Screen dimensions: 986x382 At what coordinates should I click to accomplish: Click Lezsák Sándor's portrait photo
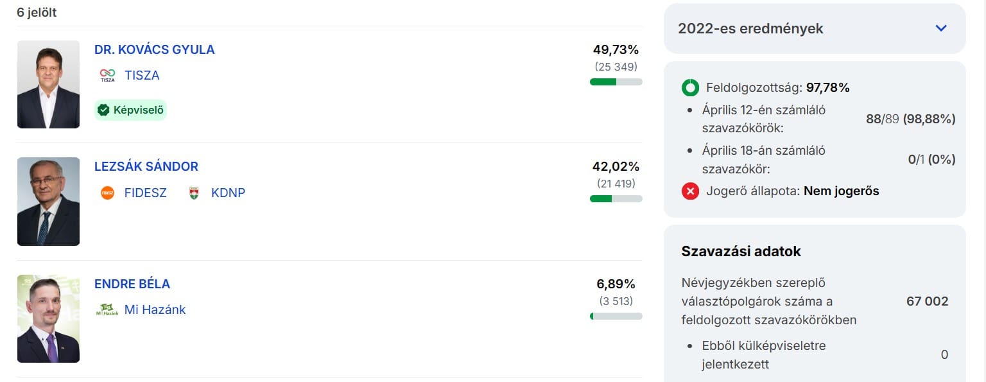(48, 202)
